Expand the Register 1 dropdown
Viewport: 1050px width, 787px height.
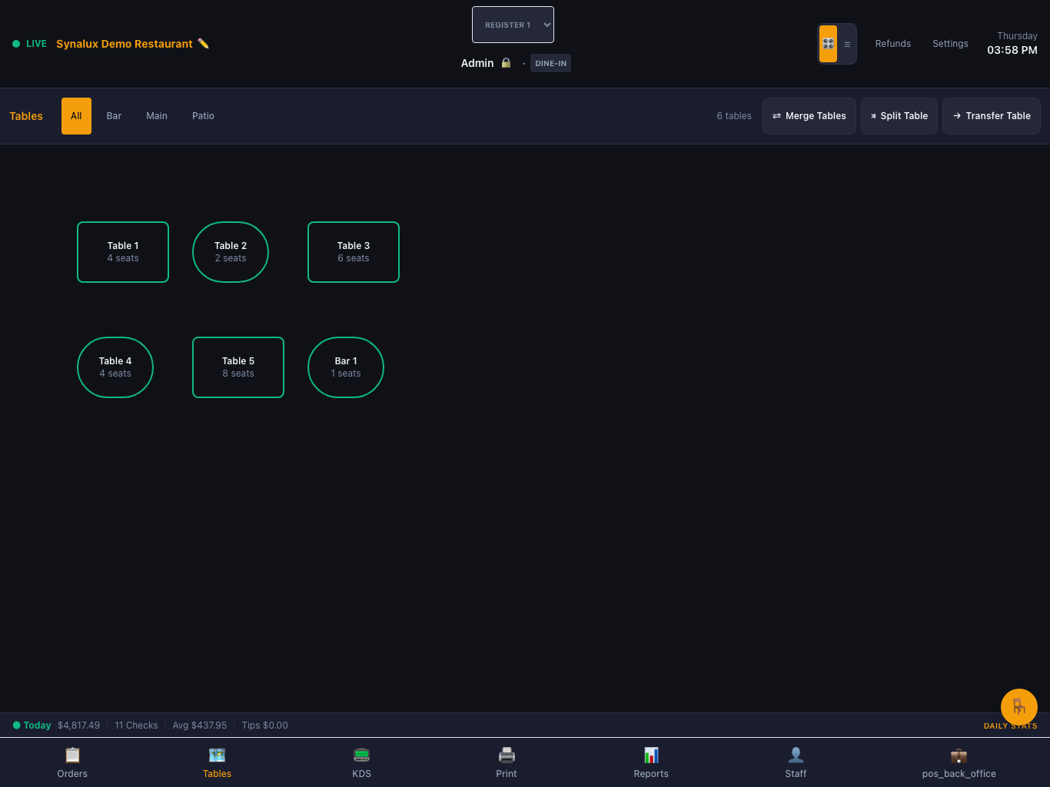[x=513, y=25]
